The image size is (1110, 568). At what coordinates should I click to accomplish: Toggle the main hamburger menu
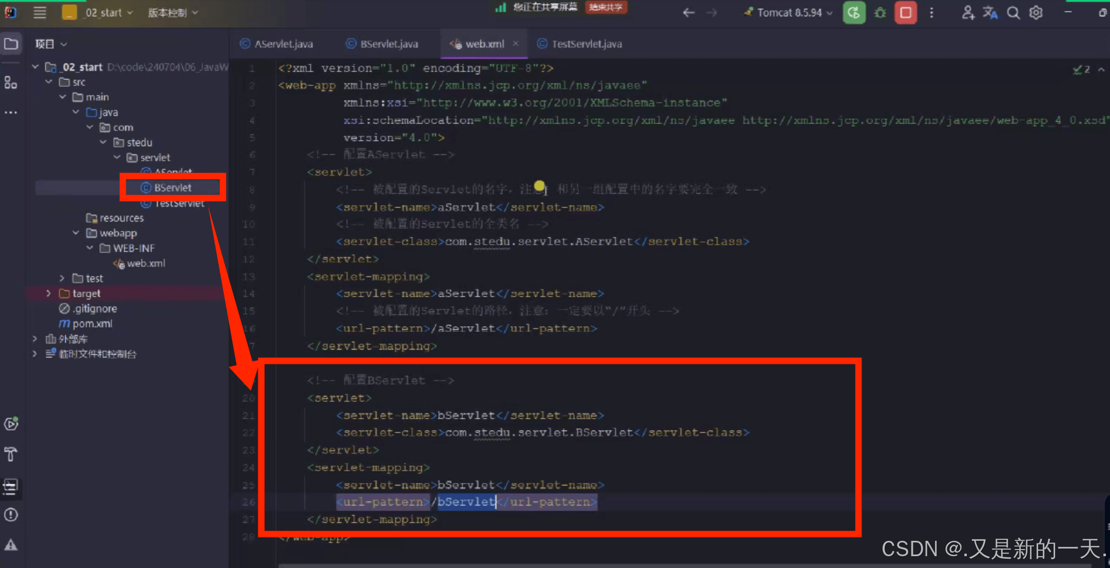(x=40, y=13)
